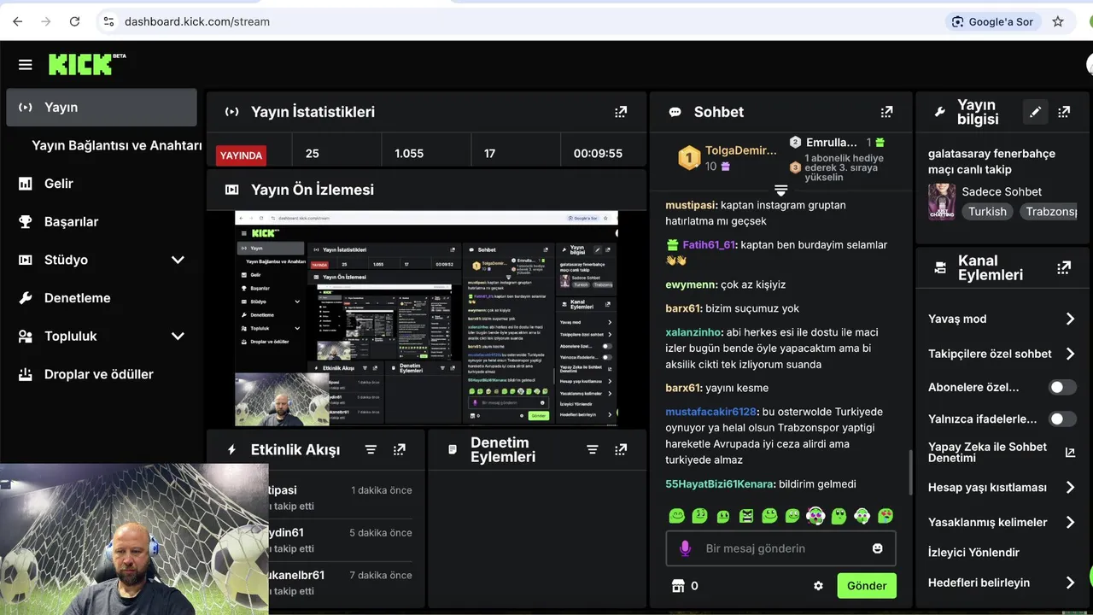Viewport: 1093px width, 615px height.
Task: Open chat settings gear icon
Action: pyautogui.click(x=818, y=586)
